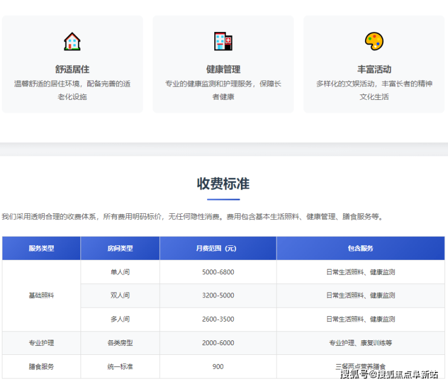The height and width of the screenshot is (384, 448).
Task: Open the 丰富活动 card heading
Action: coord(374,69)
